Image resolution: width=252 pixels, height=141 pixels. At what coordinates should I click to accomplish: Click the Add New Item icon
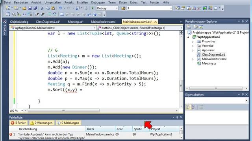pyautogui.click(x=16, y=8)
